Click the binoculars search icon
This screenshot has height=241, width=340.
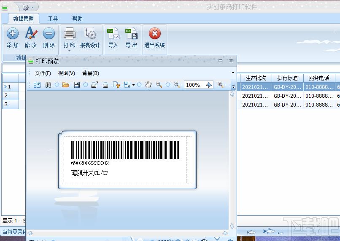click(48, 85)
